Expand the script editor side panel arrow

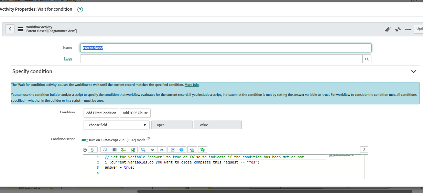(x=364, y=149)
